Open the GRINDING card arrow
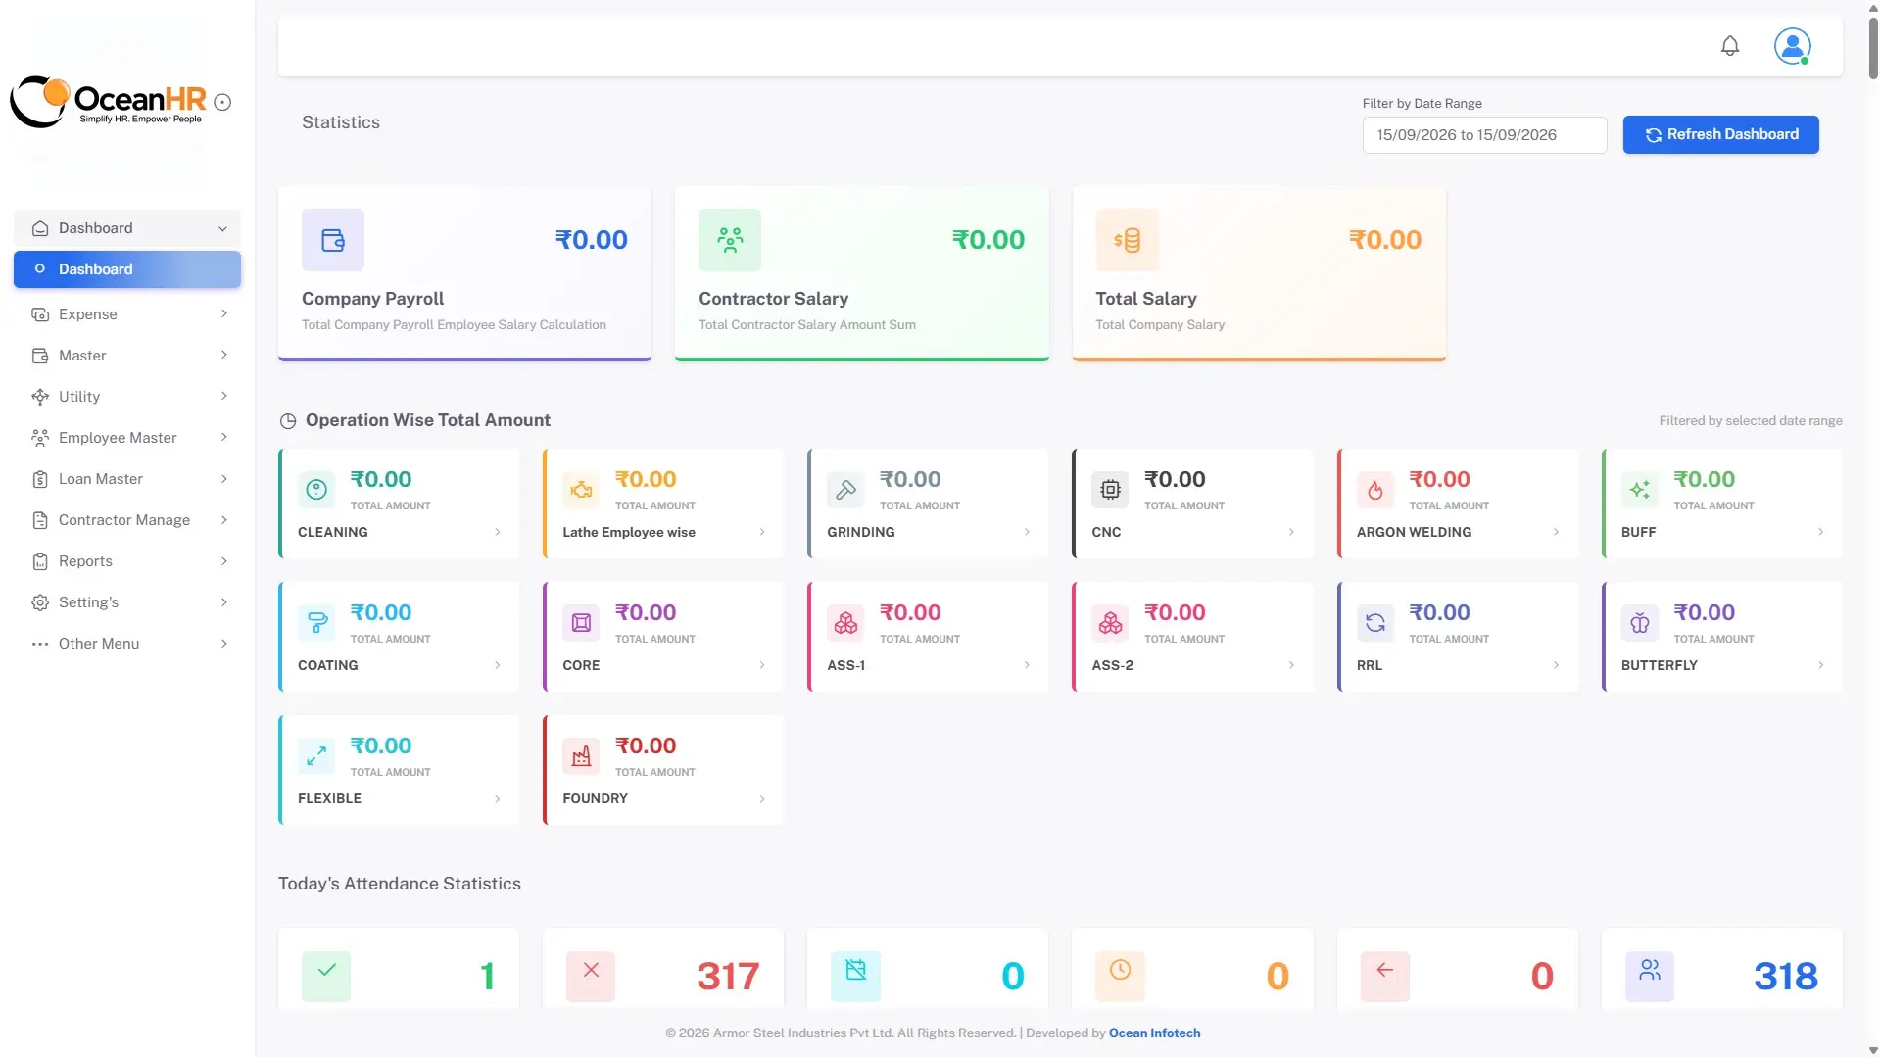 (1027, 532)
